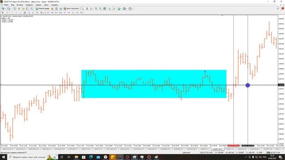Switch to USDTRY,H4 chart tab
The width and height of the screenshot is (285, 160).
[x=268, y=149]
